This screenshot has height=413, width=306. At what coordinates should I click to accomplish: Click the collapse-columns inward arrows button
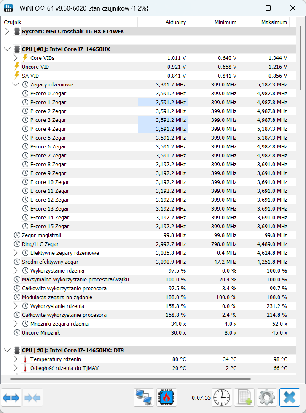point(32,397)
